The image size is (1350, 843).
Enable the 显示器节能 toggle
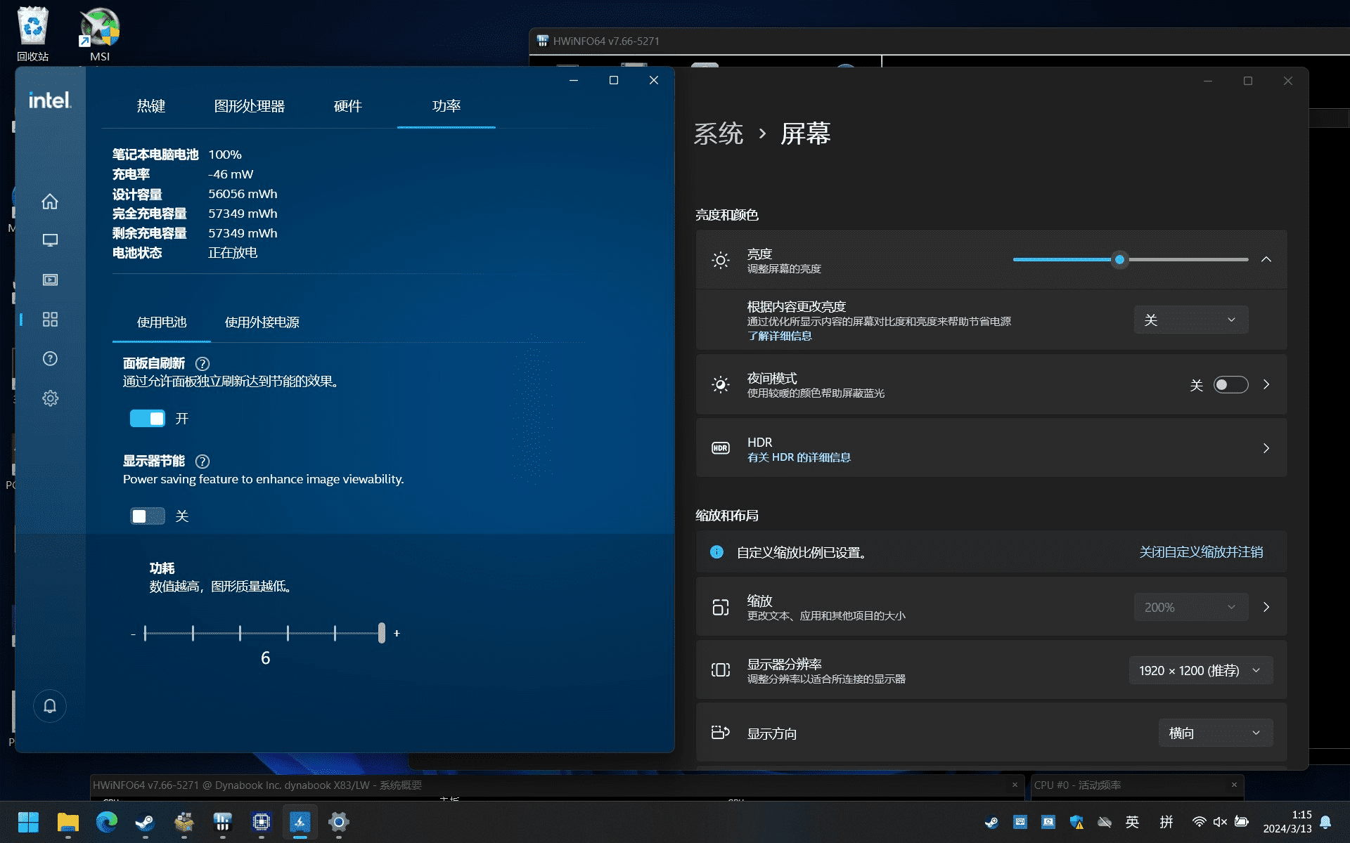148,516
